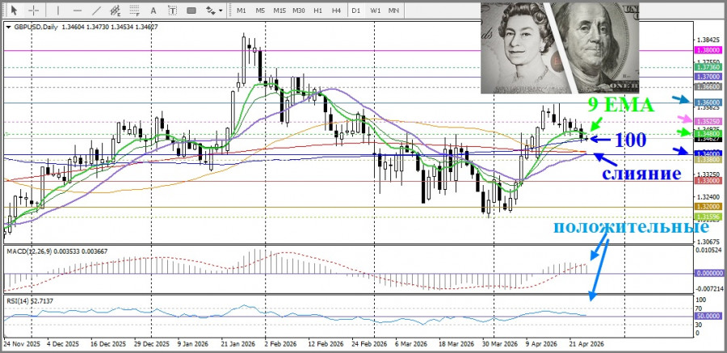Expand the GBPUSD,Daily title triangle
Viewport: 727px width, 353px height.
(8, 27)
